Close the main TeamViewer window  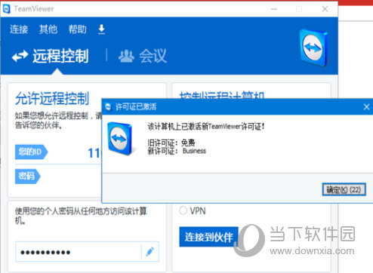tap(325, 9)
